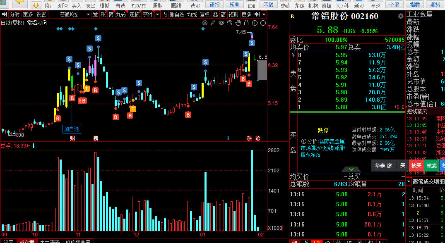445x243 pixels.
Task: Open quote panel gear settings icon
Action: [400, 16]
